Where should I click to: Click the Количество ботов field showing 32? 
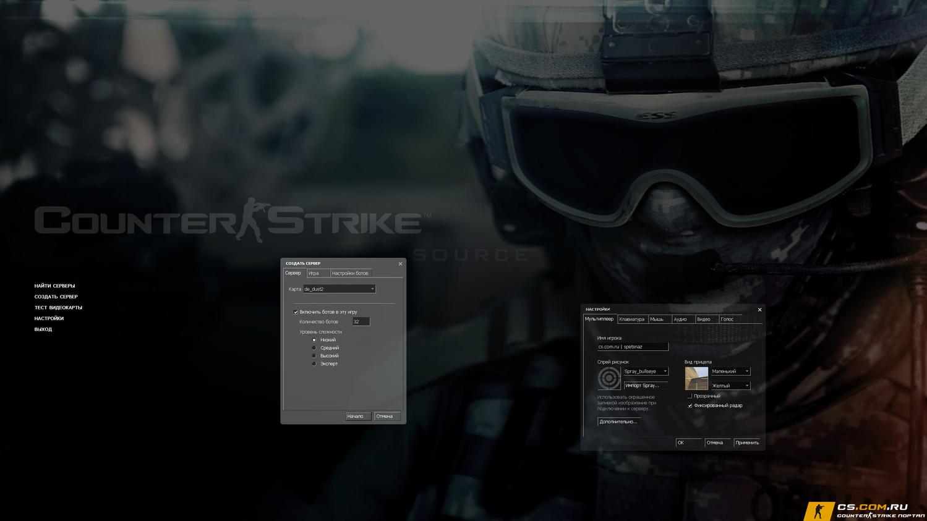pos(361,321)
